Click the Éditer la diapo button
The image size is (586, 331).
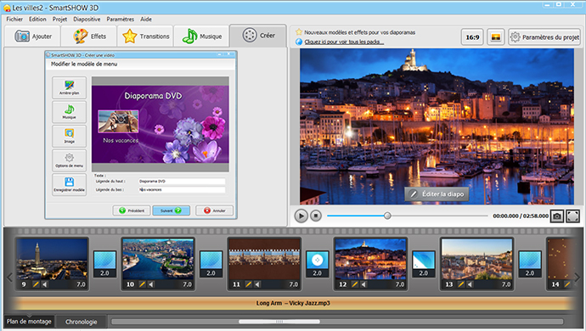437,194
